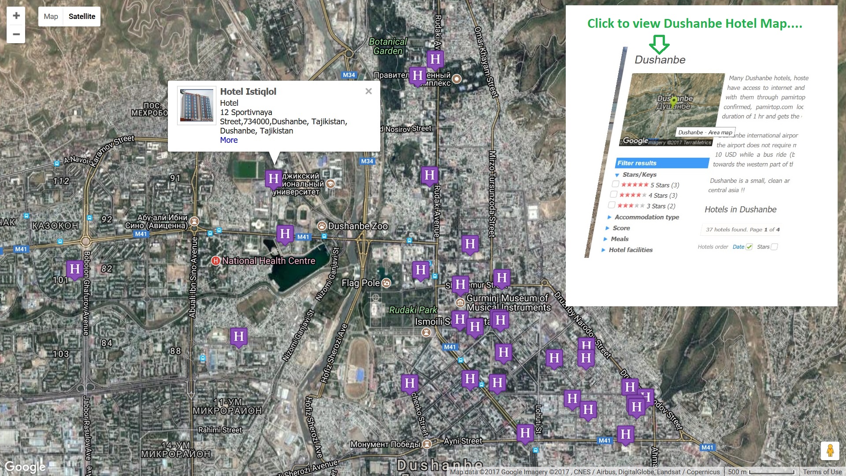Viewport: 846px width, 476px height.
Task: Click hotel marker east of Flag Pole
Action: click(x=421, y=270)
